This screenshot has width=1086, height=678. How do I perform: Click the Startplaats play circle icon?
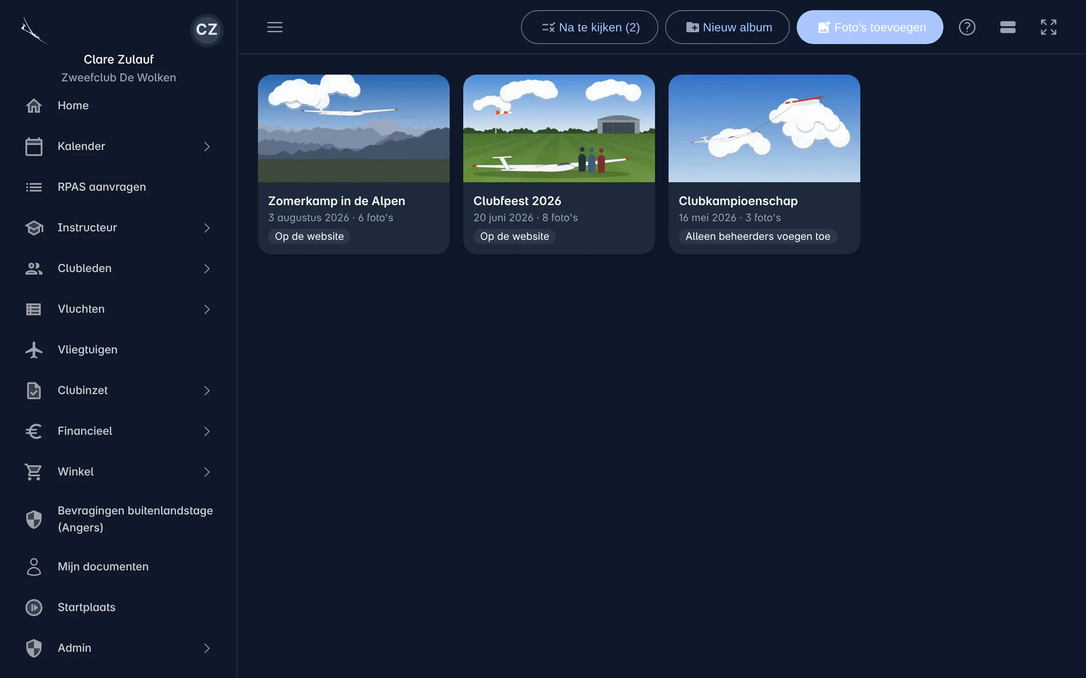coord(34,608)
